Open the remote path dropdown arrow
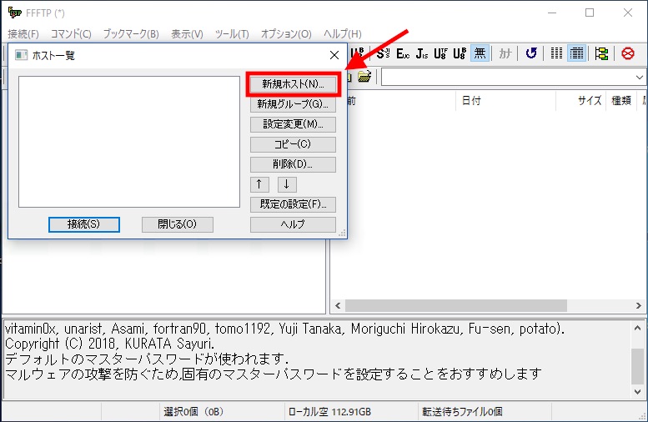The width and height of the screenshot is (648, 422). pos(639,78)
